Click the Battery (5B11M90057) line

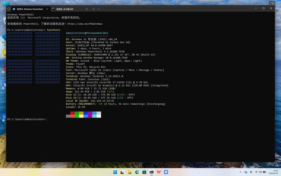(116, 104)
